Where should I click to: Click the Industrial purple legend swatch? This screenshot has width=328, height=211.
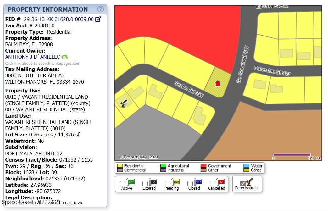click(x=163, y=170)
